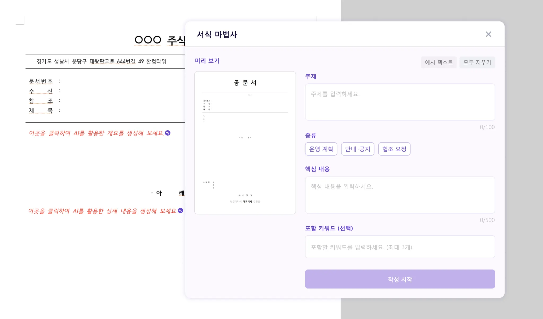Click the 수신 line in the document
Screen dimensions: 543x319
(41, 91)
